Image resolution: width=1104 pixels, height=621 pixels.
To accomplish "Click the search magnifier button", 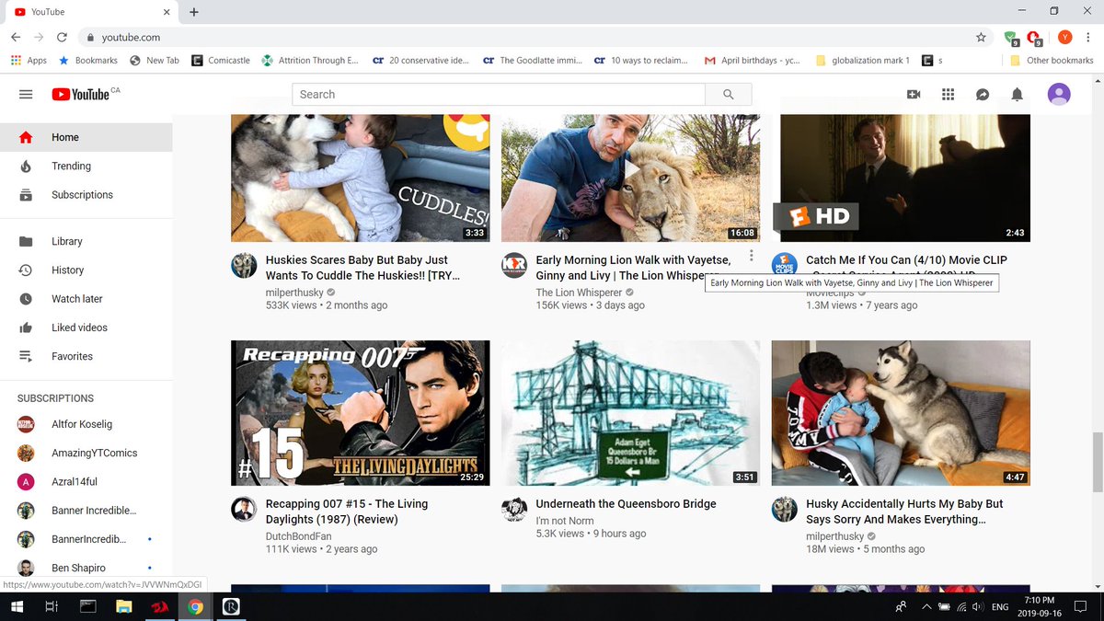I will point(729,95).
